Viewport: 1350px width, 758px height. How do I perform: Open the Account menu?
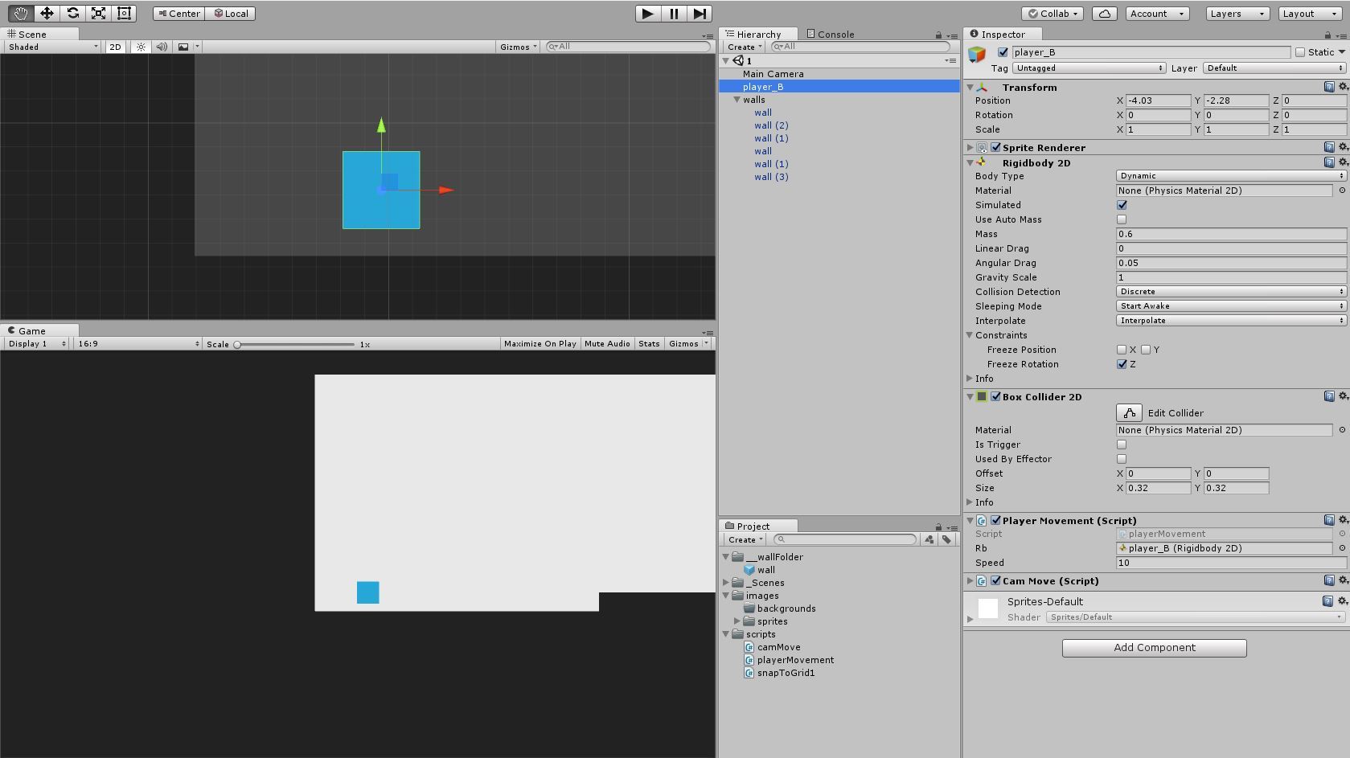1157,14
